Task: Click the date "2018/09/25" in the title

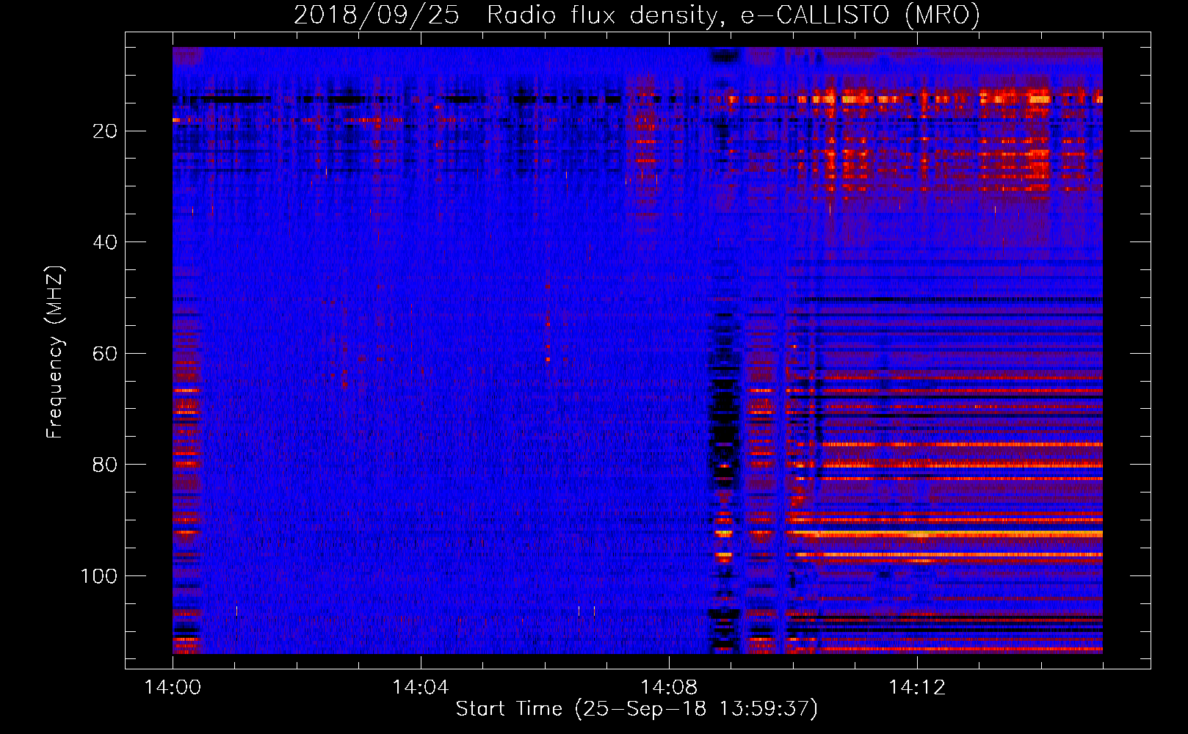Action: click(377, 15)
